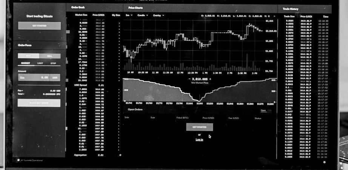Viewport: 348px width, 170px height.
Task: Click the 12 PM label on chart time axis
Action: [180, 73]
